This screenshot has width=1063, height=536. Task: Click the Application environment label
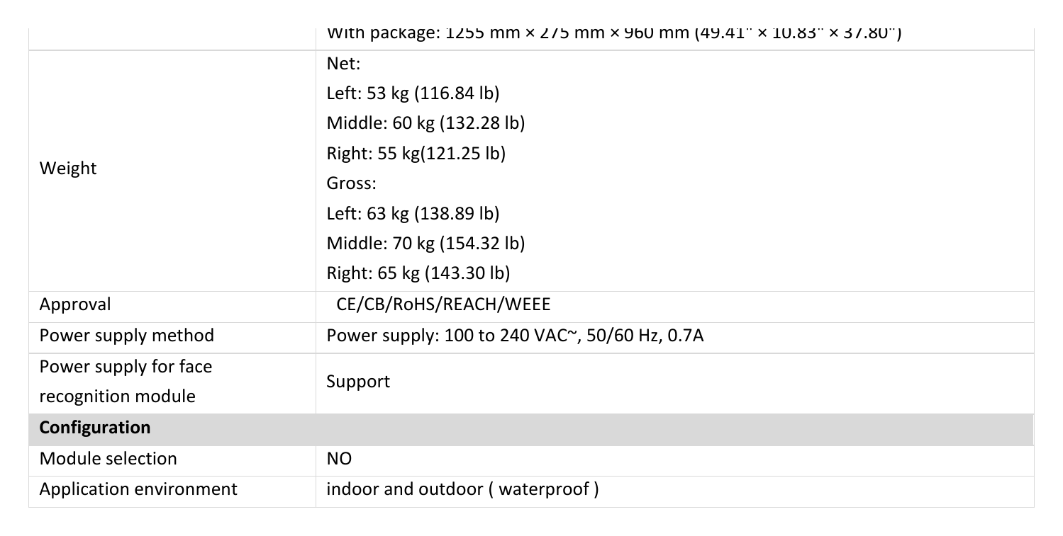point(138,489)
